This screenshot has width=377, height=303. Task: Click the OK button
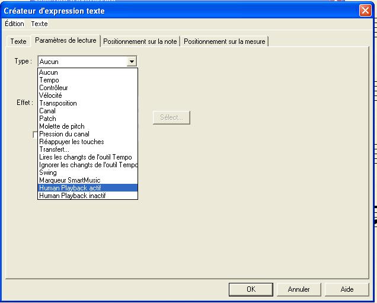click(x=251, y=289)
